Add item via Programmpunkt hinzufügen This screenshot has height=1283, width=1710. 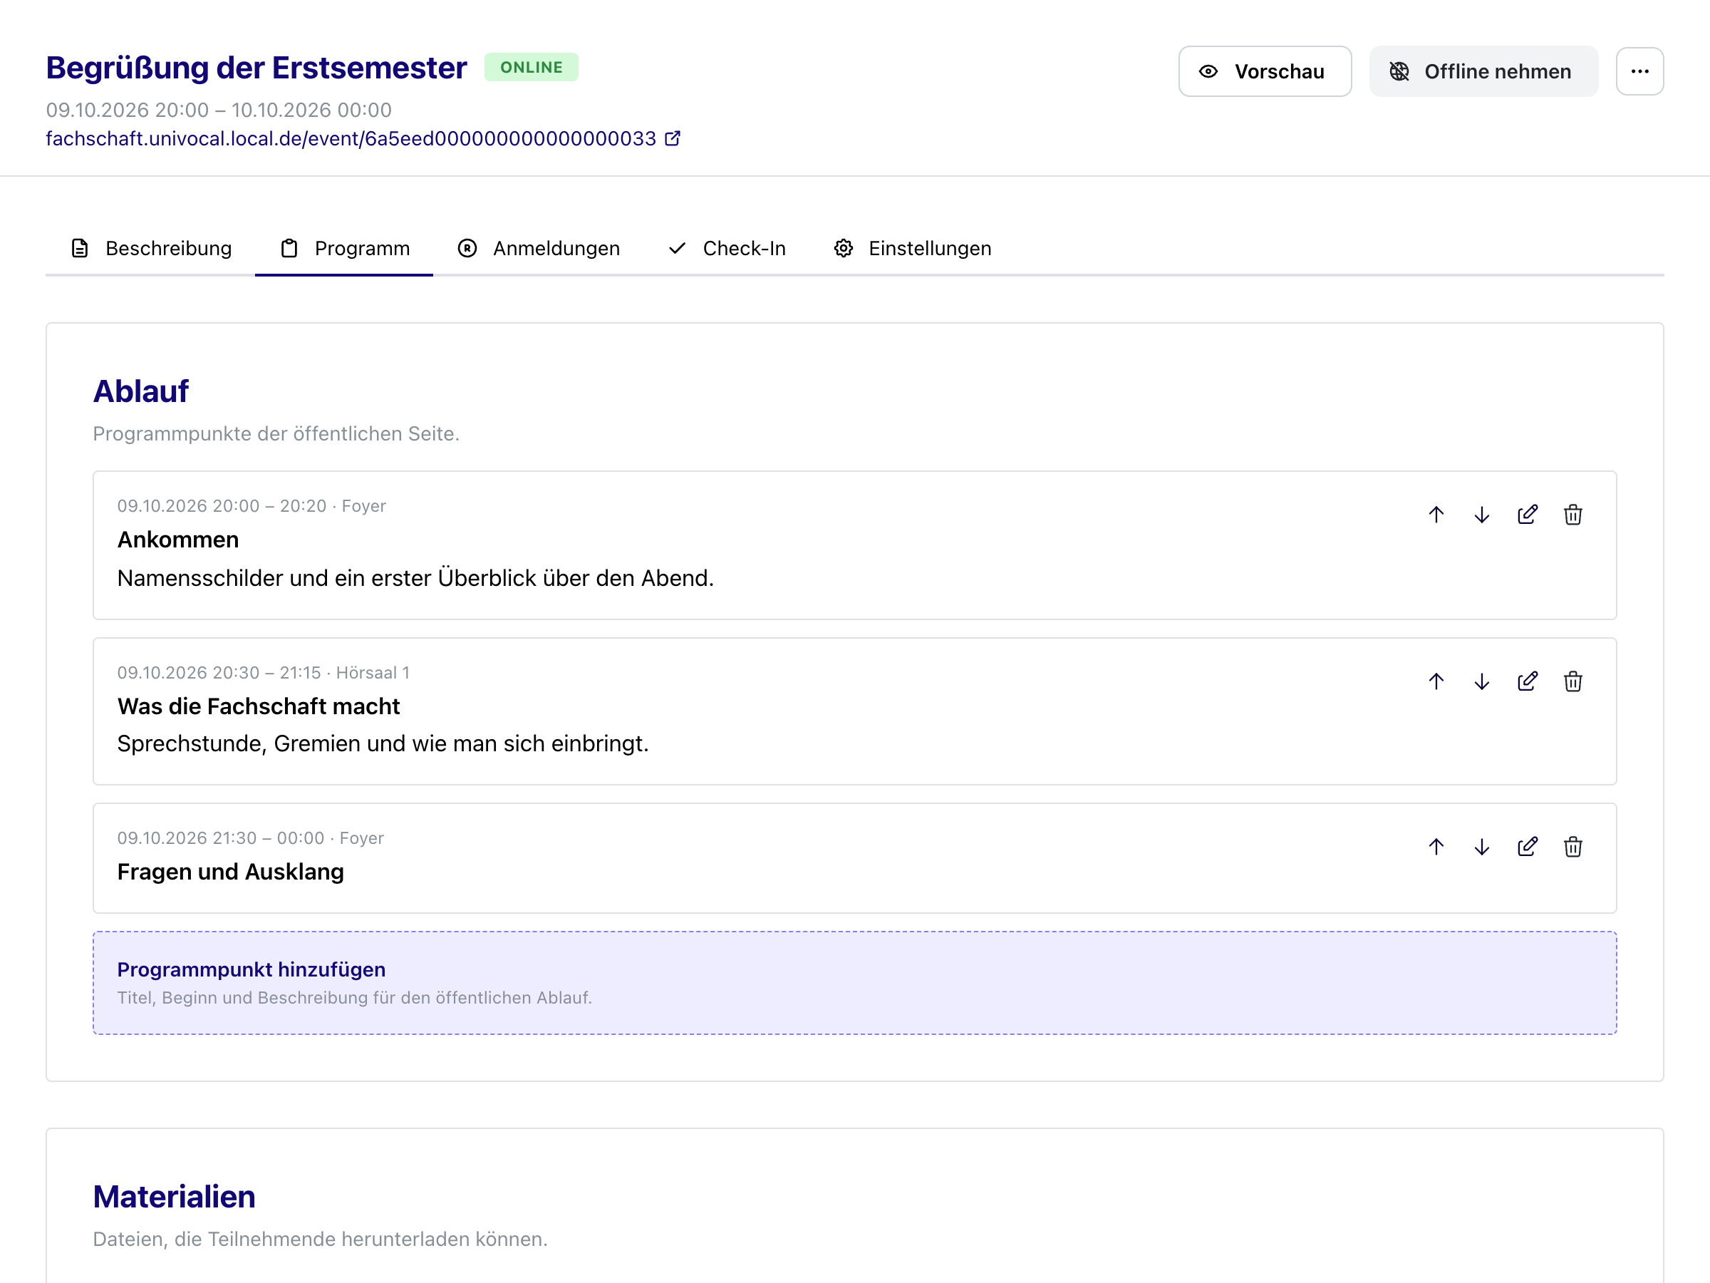click(x=854, y=982)
